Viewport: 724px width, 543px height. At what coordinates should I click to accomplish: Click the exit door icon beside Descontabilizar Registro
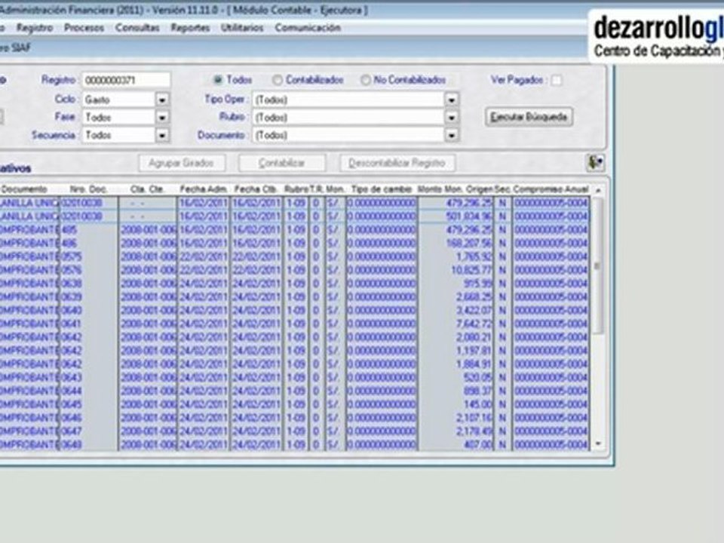pyautogui.click(x=595, y=163)
